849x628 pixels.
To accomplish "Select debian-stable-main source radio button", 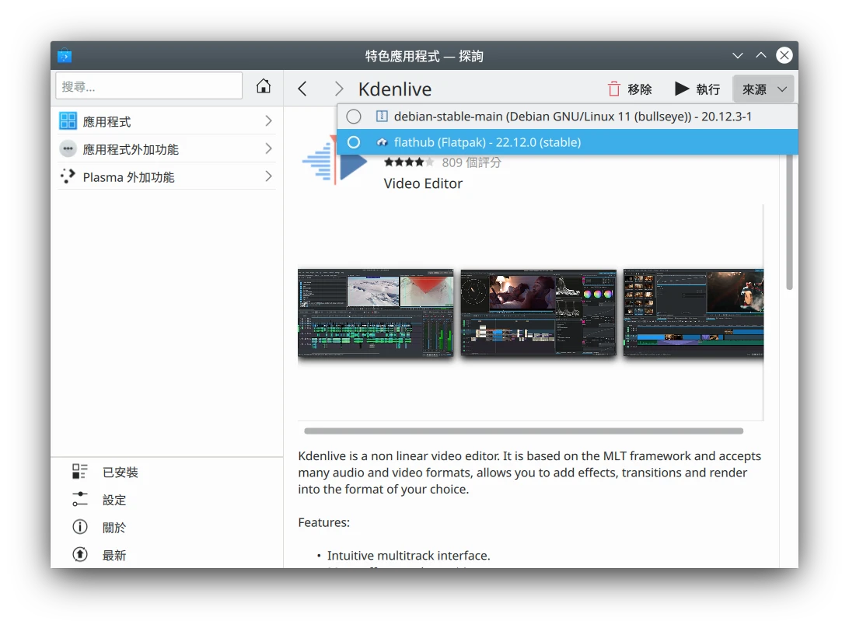I will tap(354, 117).
